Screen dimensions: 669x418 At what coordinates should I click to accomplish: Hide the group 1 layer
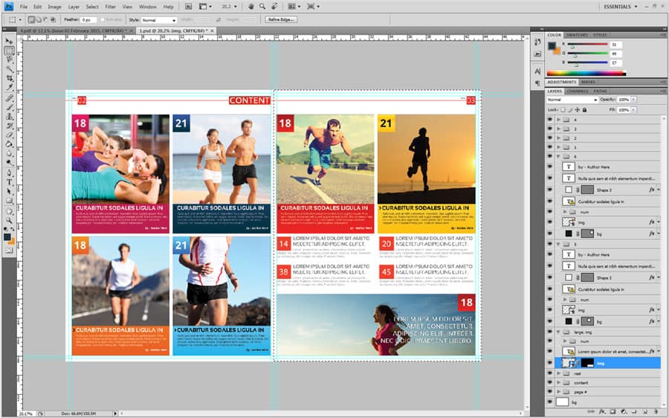[x=550, y=147]
